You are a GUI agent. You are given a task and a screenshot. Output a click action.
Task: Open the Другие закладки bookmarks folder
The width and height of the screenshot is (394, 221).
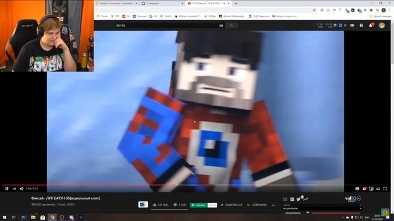click(380, 17)
